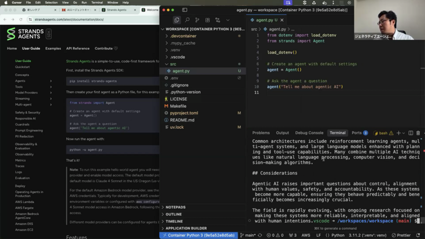Synchronize changes icon in status bar
Viewport: 425px width, 239px height.
tap(260, 235)
